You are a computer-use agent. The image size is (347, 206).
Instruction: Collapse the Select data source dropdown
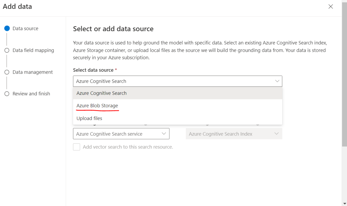pos(178,81)
